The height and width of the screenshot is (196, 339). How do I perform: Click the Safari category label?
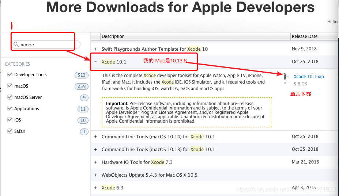[x=20, y=131]
